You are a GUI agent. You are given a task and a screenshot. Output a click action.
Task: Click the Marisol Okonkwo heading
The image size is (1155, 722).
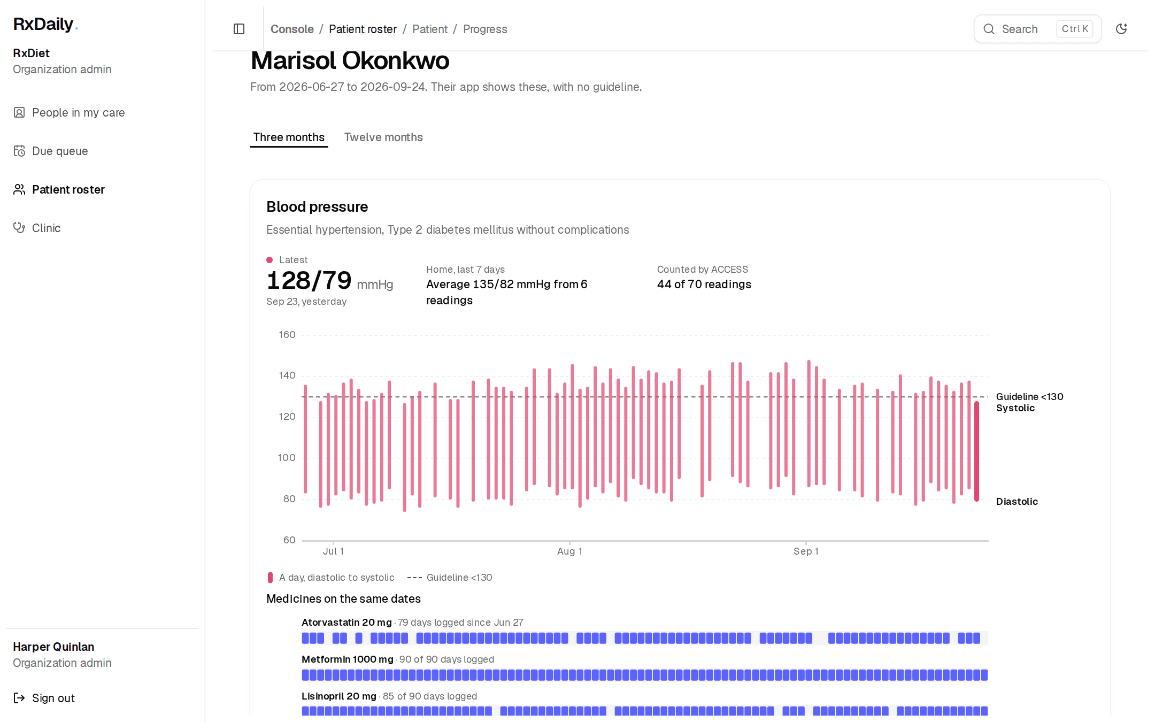350,60
